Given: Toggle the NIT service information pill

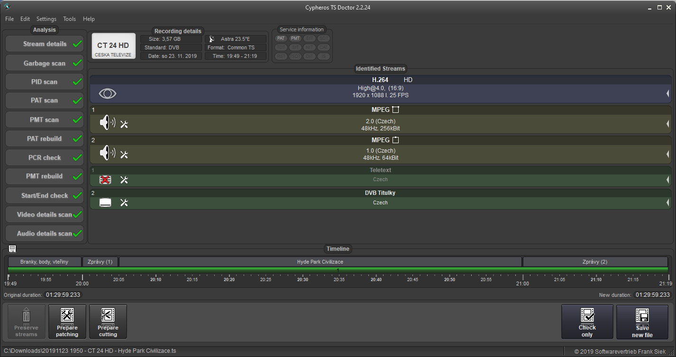Looking at the screenshot, I should [310, 47].
